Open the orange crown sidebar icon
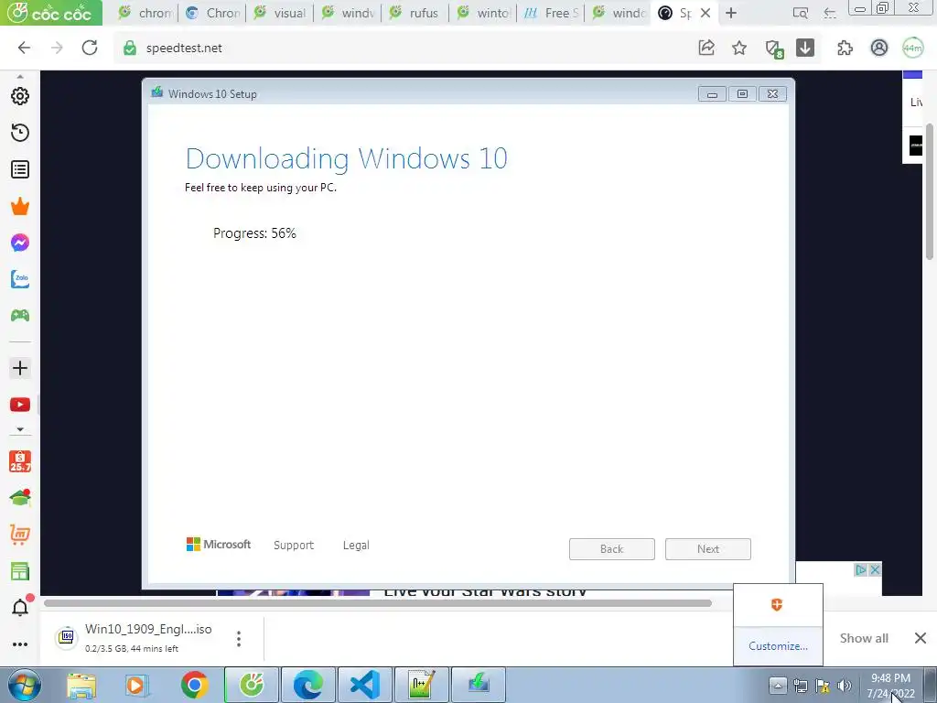Viewport: 937px width, 703px height. (20, 206)
